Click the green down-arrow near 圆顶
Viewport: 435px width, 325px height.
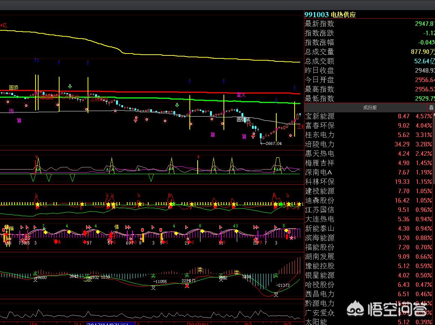click(70, 86)
